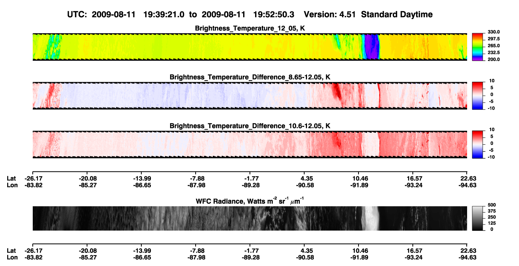This screenshot has height=266, width=519.
Task: Click the Brightness_Temperature_Difference_8.65-12.05 panel title
Action: click(250, 77)
